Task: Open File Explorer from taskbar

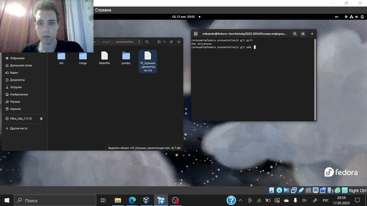Action: pos(118,200)
